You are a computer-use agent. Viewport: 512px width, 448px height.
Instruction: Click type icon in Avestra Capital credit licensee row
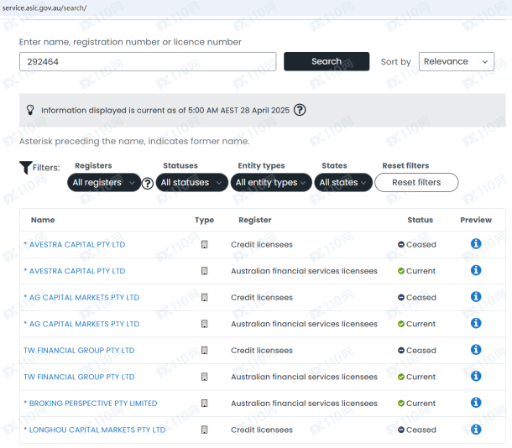click(x=205, y=244)
